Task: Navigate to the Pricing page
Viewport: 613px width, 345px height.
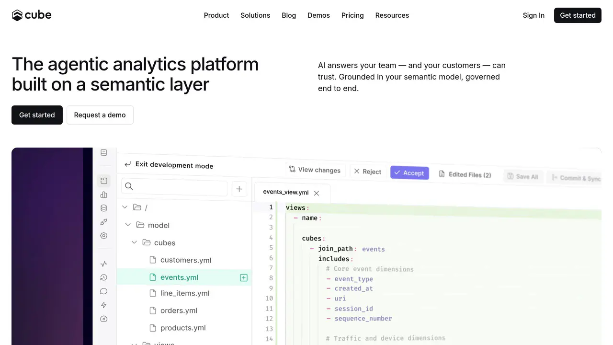Action: pyautogui.click(x=352, y=15)
